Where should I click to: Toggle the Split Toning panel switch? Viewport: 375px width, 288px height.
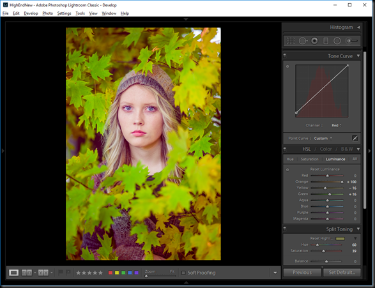(284, 229)
